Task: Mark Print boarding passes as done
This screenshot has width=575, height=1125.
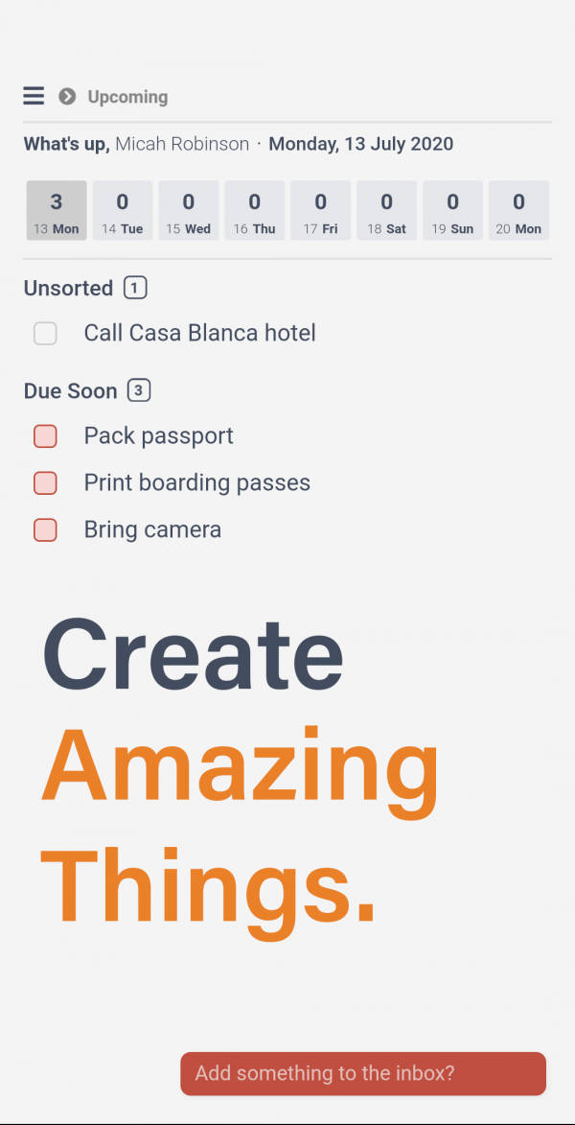Action: coord(45,483)
